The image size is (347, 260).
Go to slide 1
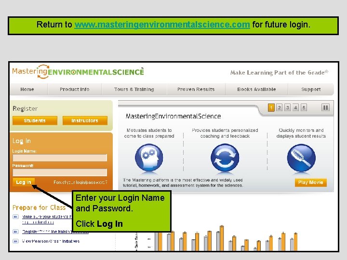(x=271, y=108)
